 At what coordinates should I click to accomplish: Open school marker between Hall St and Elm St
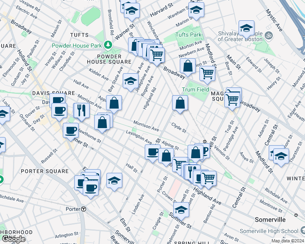[x=114, y=181]
